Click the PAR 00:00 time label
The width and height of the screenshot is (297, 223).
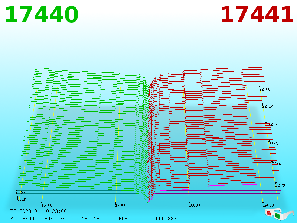click(132, 219)
